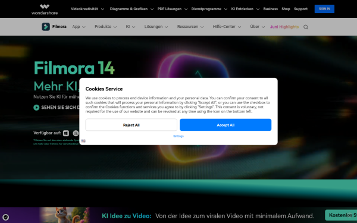Click 'Verfügbar auf:' label

click(47, 133)
